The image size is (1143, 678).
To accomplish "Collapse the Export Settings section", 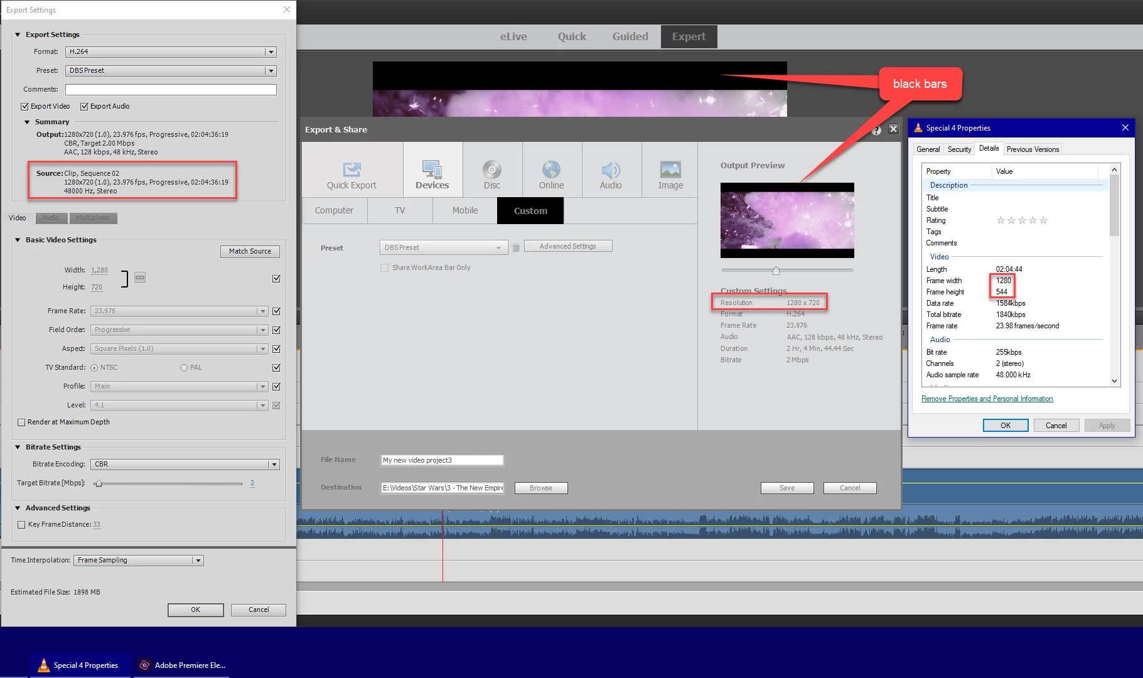I will coord(18,35).
